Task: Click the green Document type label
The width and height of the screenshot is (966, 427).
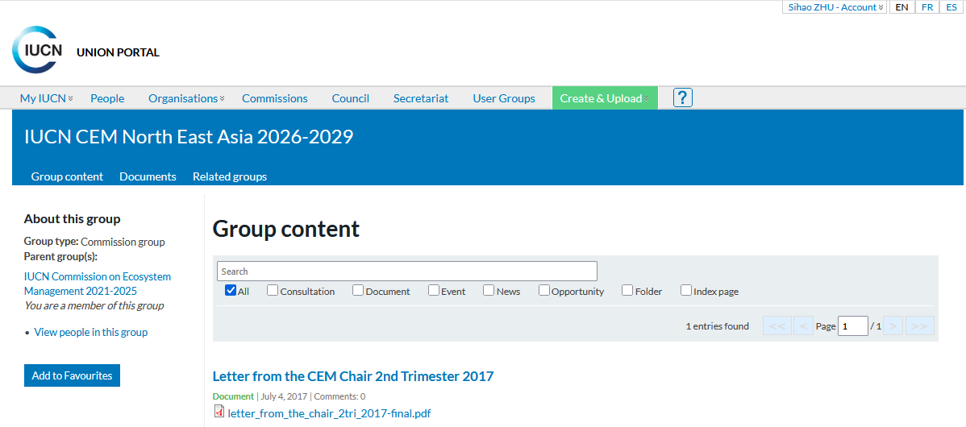Action: click(233, 396)
